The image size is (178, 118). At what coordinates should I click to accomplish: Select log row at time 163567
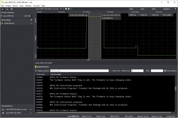[105, 80]
